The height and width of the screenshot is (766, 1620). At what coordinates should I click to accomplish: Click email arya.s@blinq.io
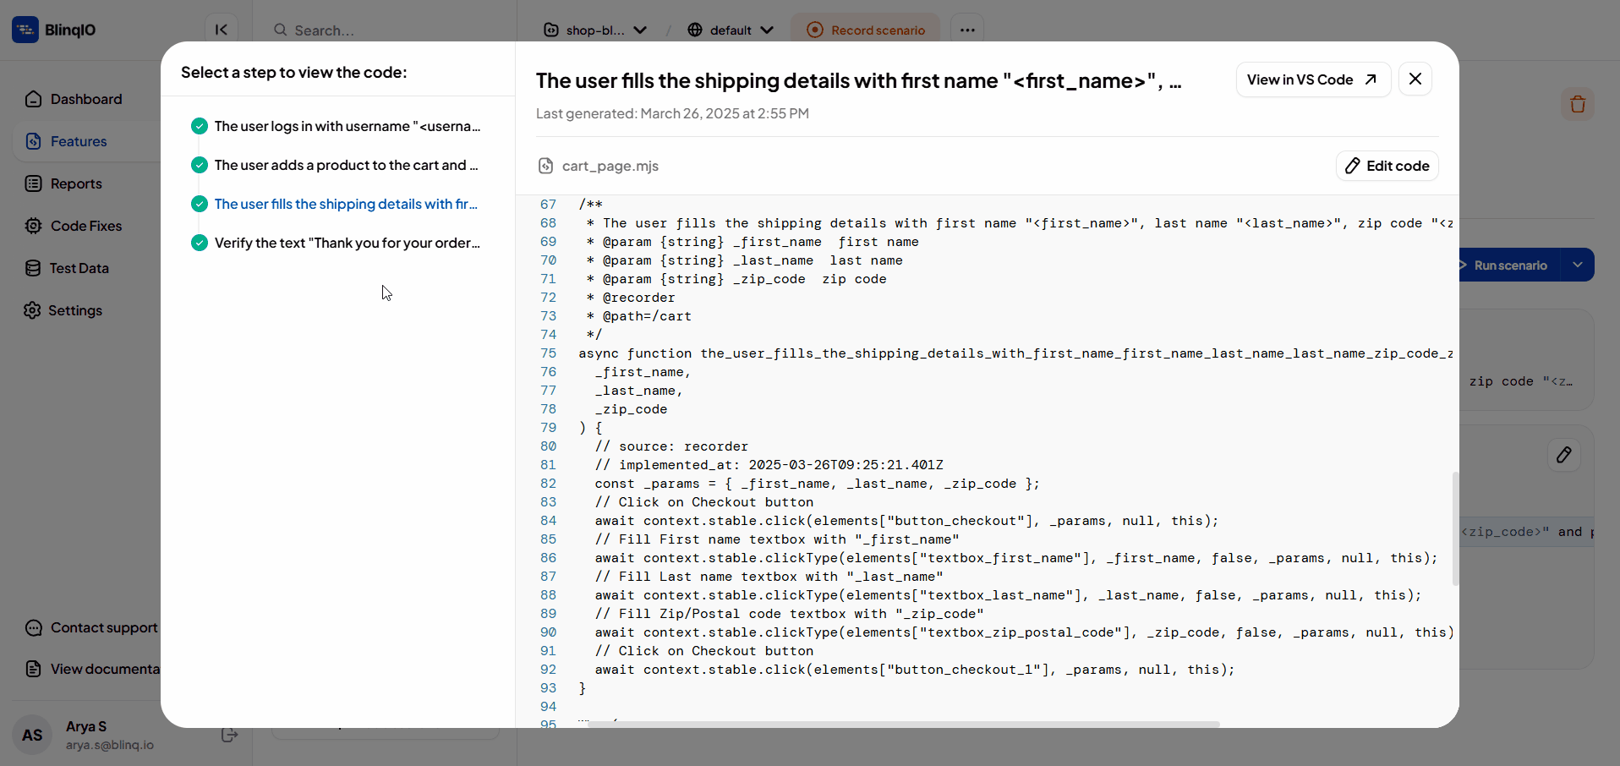(x=110, y=745)
